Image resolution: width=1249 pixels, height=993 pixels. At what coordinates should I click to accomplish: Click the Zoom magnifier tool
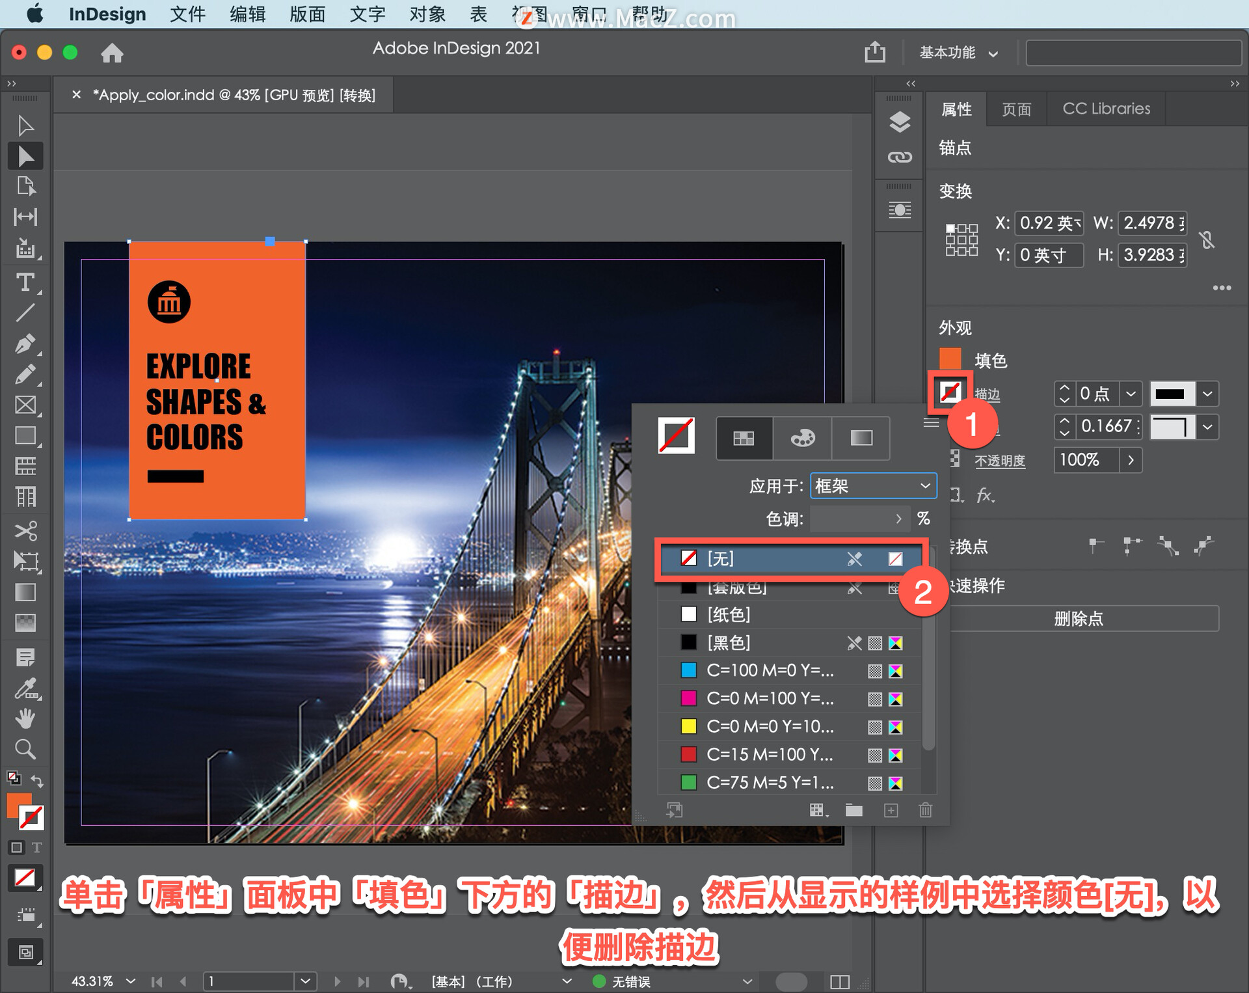pos(25,750)
